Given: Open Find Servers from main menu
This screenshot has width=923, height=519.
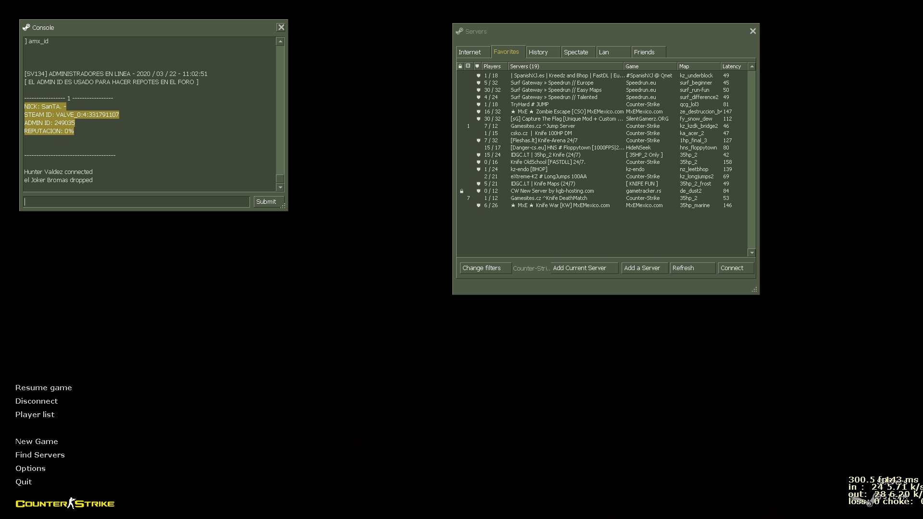Looking at the screenshot, I should pos(40,455).
